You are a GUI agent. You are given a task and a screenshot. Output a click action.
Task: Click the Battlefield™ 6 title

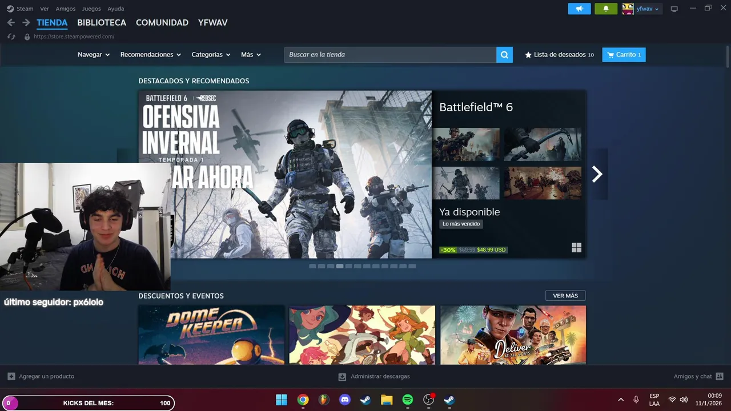click(476, 107)
